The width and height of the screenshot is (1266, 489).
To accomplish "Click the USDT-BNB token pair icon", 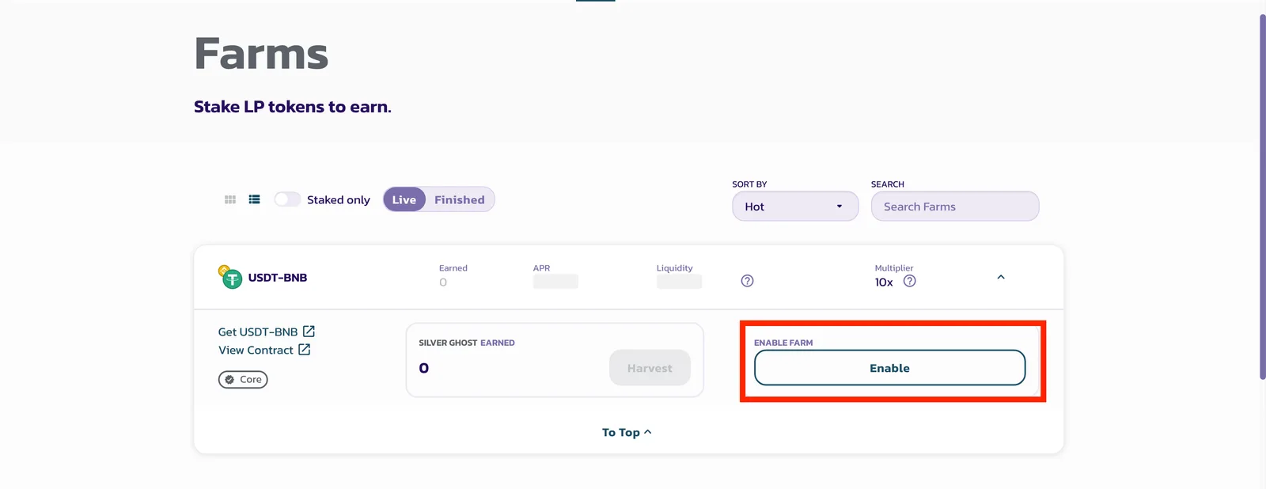I will coord(230,277).
